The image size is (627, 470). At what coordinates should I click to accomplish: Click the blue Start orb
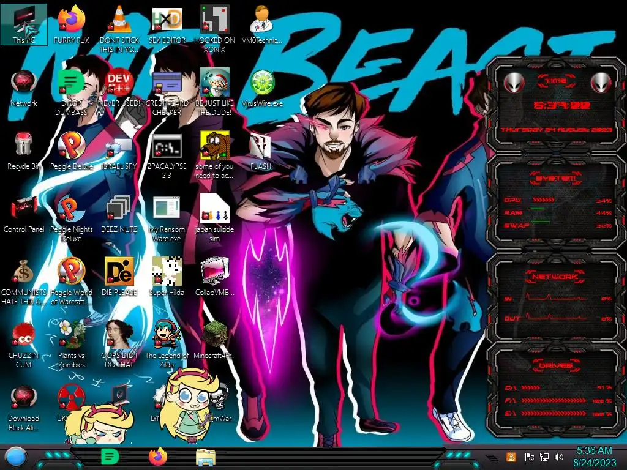(x=16, y=458)
